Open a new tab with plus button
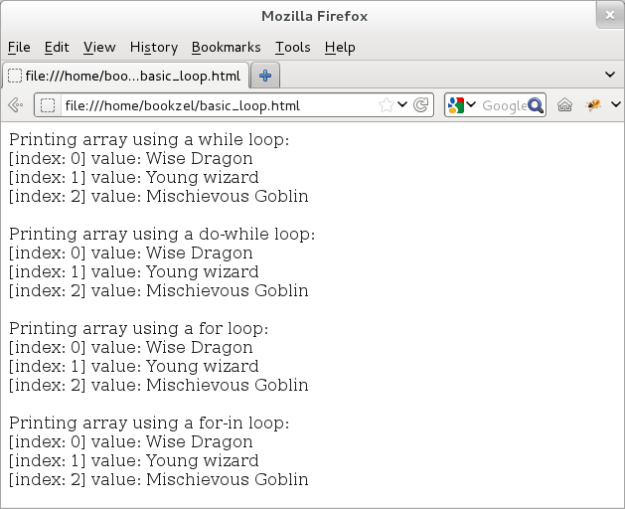This screenshot has height=509, width=625. 265,76
